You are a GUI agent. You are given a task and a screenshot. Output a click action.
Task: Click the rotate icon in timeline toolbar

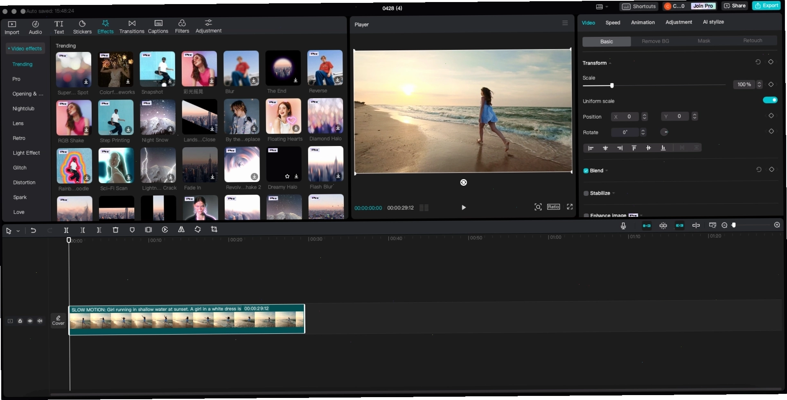pos(198,230)
